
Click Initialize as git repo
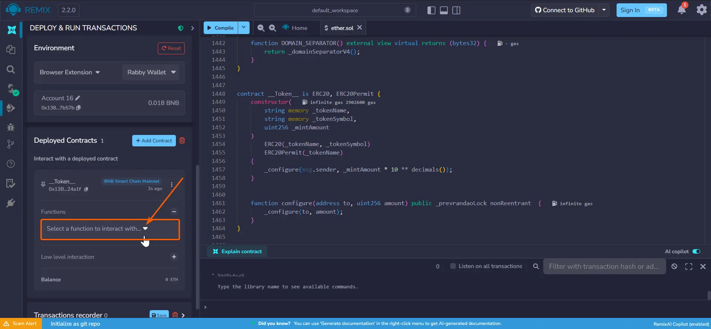coord(75,324)
